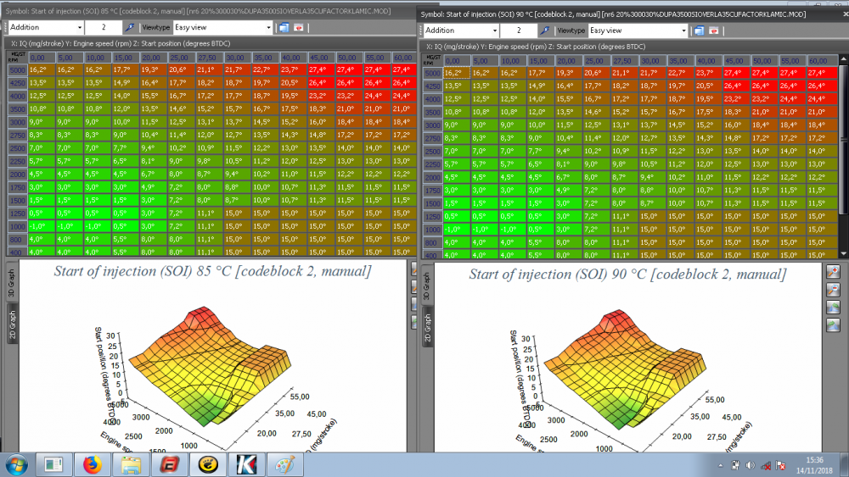Click the red-marked icon in the 85 °C toolbar

pyautogui.click(x=298, y=27)
